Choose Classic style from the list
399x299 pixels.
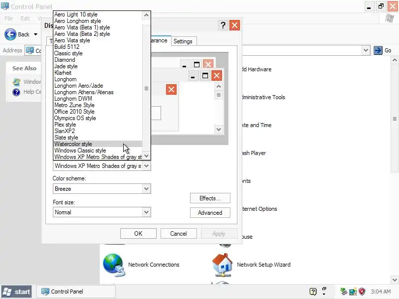tap(98, 53)
